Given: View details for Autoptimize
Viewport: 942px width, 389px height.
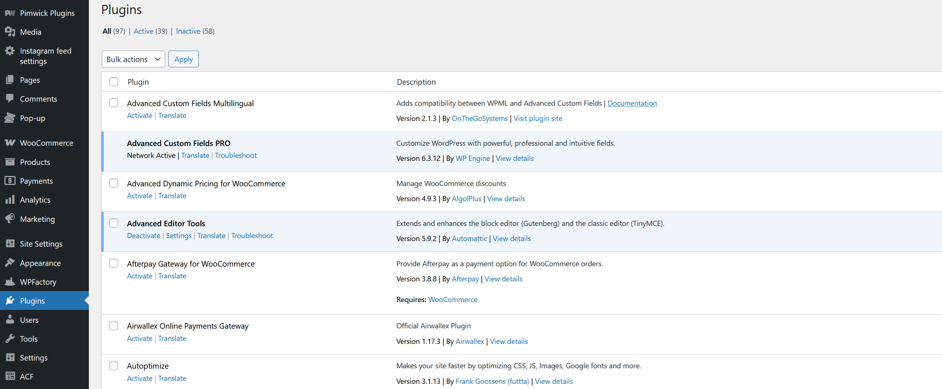Looking at the screenshot, I should (554, 381).
